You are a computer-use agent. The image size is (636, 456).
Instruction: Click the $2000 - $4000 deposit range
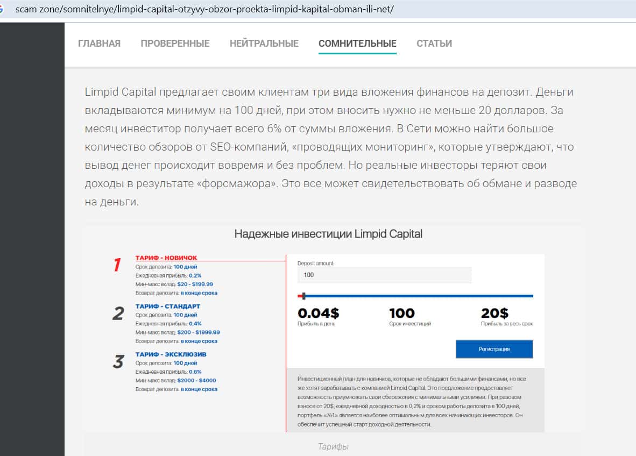[x=196, y=380]
